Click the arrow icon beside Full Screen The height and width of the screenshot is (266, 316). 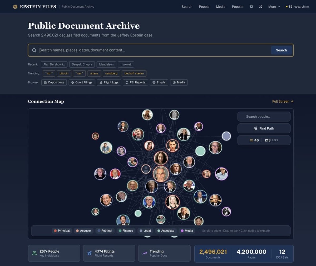point(292,101)
